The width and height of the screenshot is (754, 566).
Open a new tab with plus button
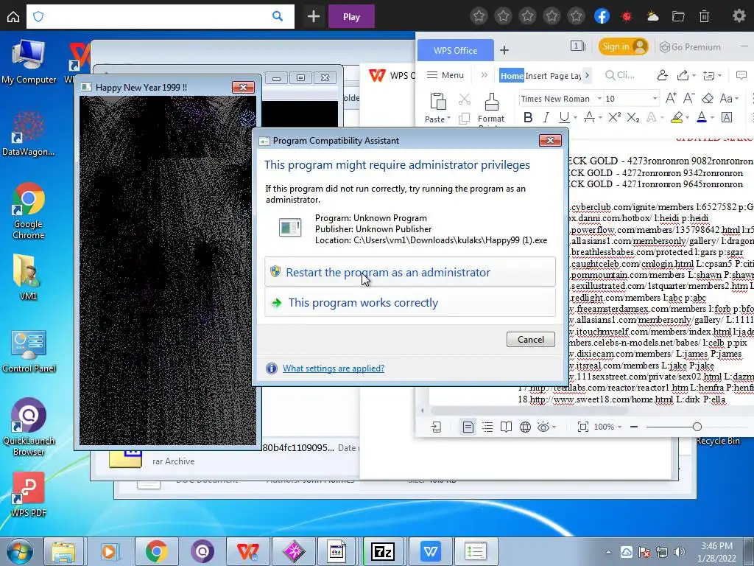(x=314, y=17)
